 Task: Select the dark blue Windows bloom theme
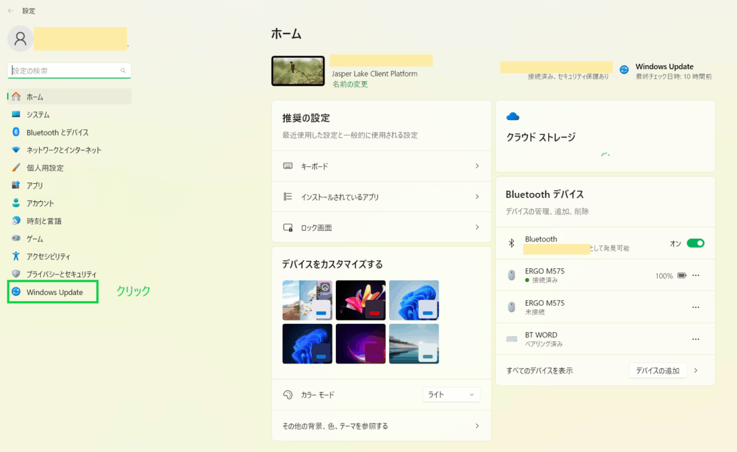click(308, 343)
